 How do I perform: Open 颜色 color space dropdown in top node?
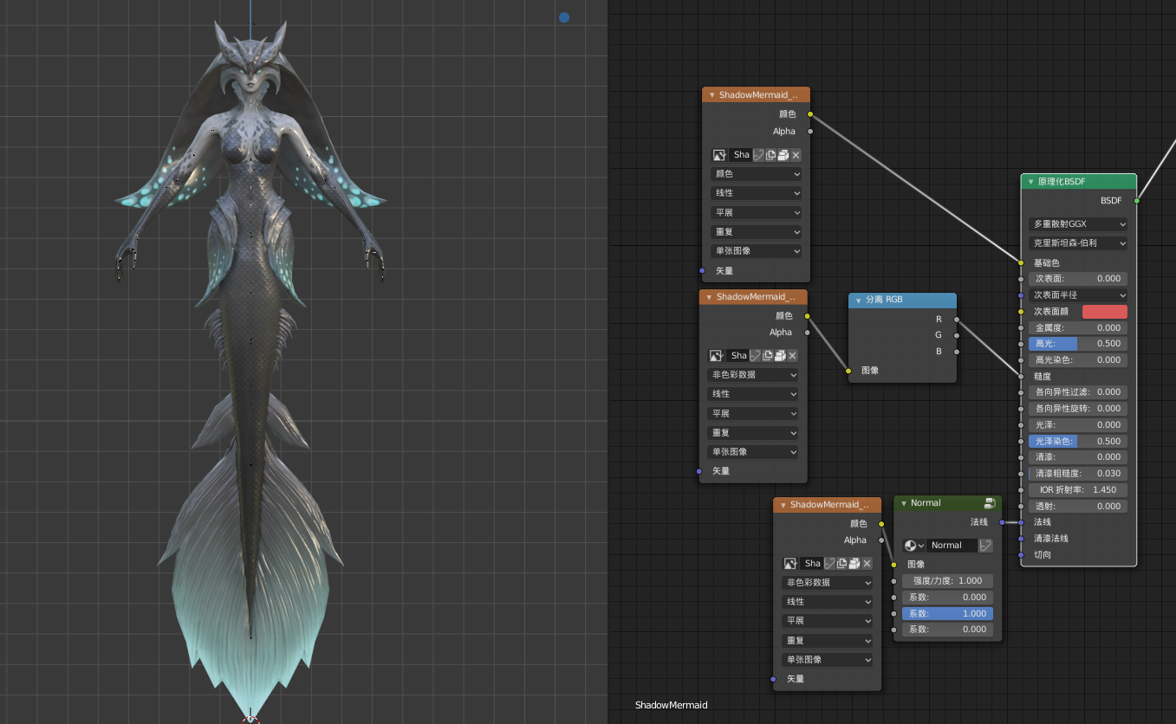pos(757,174)
